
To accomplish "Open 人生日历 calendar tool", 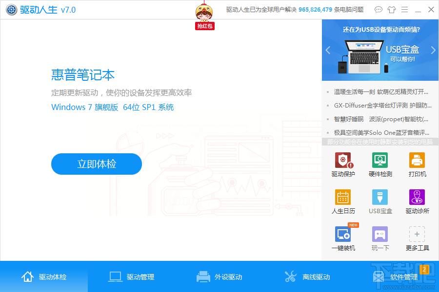I will (343, 201).
